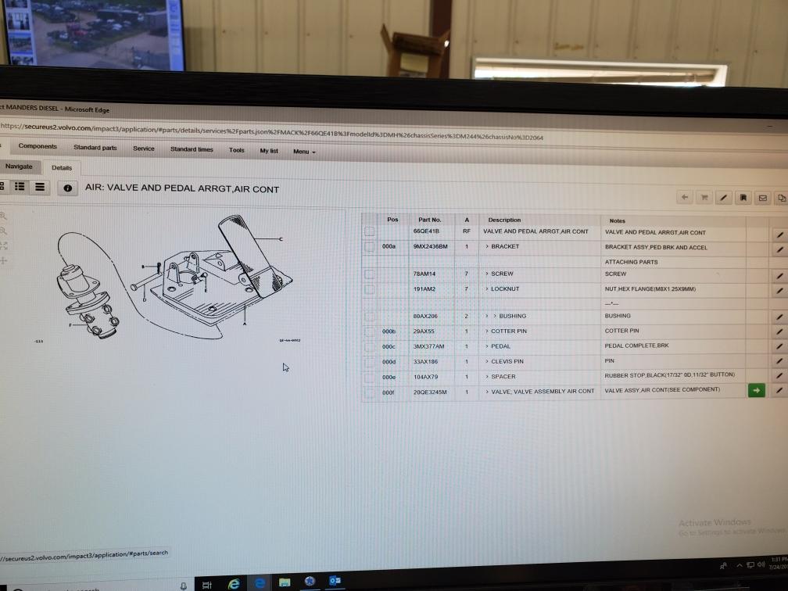Open the Menu dropdown

point(304,152)
